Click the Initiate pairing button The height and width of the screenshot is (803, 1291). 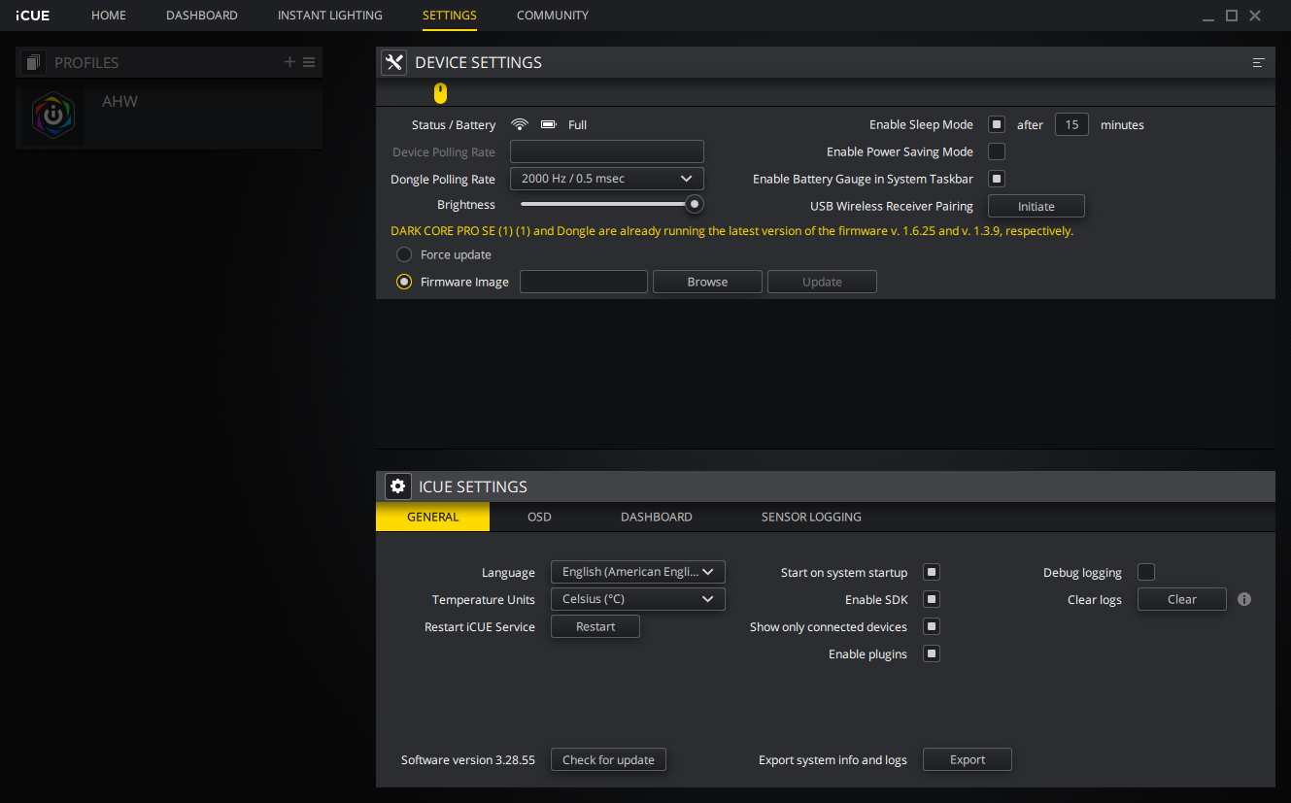point(1036,206)
